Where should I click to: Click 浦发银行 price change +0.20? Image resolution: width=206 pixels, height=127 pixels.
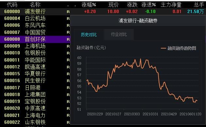[x=90, y=11]
